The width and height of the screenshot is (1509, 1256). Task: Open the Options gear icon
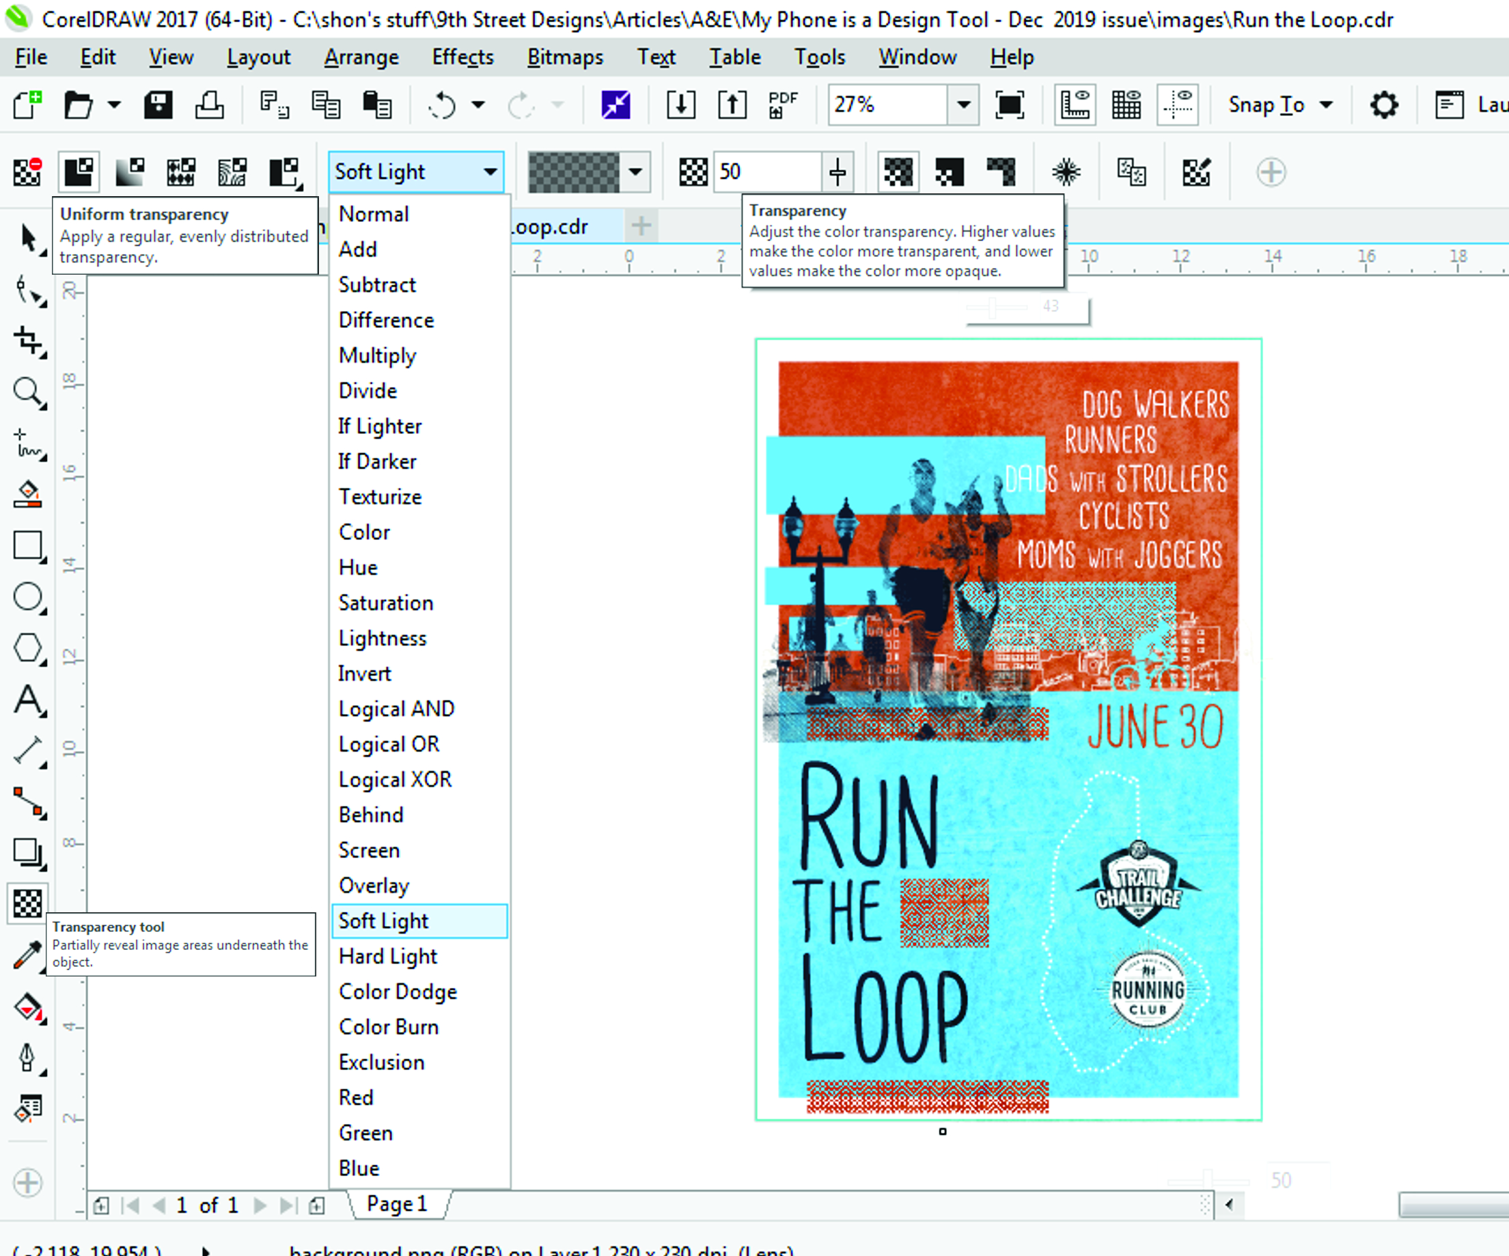(x=1384, y=105)
